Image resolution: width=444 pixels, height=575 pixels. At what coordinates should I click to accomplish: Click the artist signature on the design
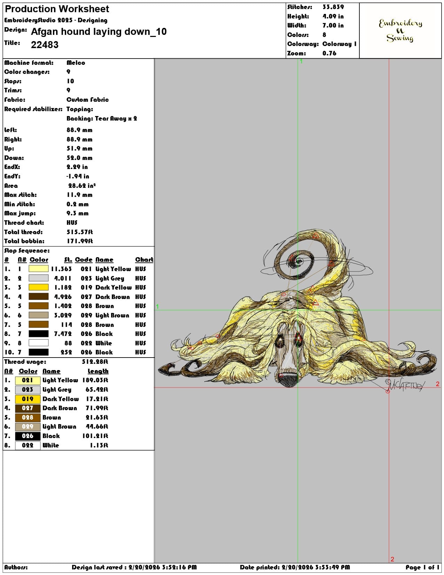(x=405, y=385)
